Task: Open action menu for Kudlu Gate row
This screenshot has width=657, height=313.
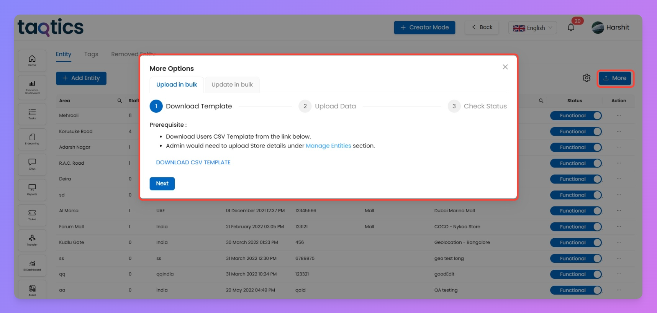Action: pyautogui.click(x=619, y=243)
